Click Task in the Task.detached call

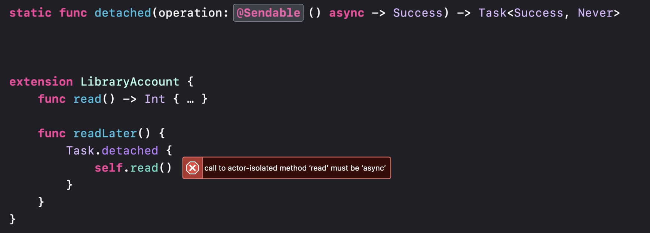pos(80,150)
